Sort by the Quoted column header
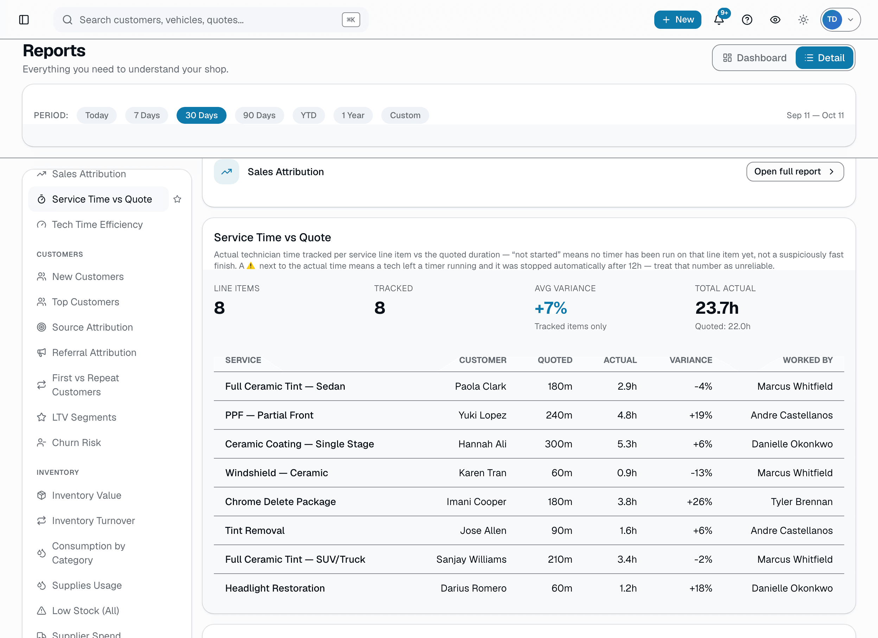The width and height of the screenshot is (878, 638). click(555, 360)
